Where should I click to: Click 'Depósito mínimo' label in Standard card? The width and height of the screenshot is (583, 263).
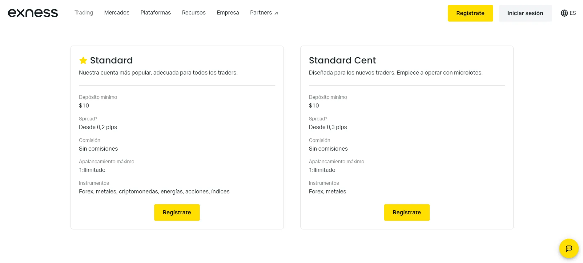point(98,97)
